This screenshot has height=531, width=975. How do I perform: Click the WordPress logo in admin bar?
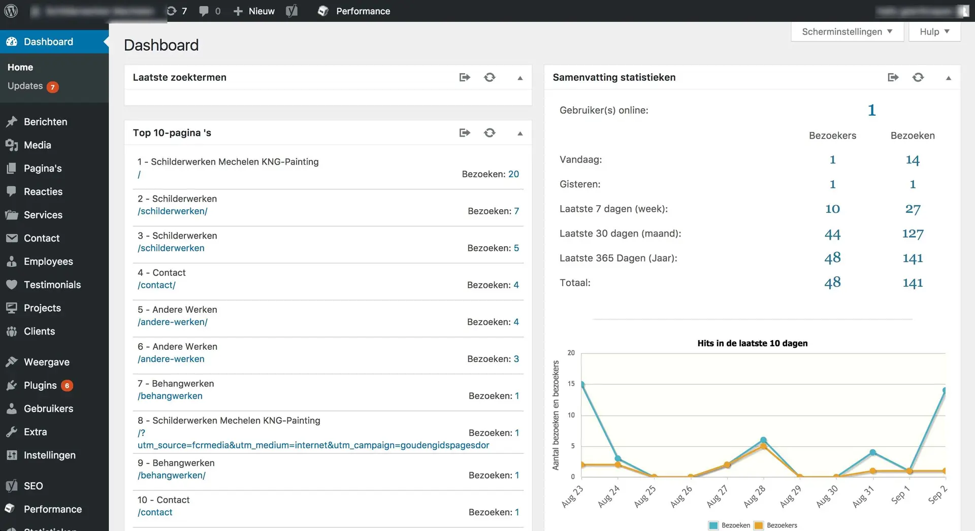click(x=11, y=11)
